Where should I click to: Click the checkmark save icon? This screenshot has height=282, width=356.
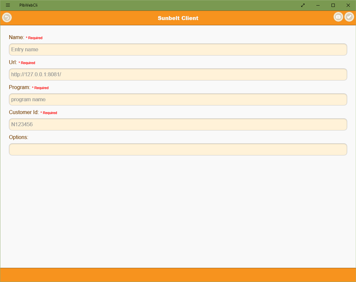pos(349,17)
